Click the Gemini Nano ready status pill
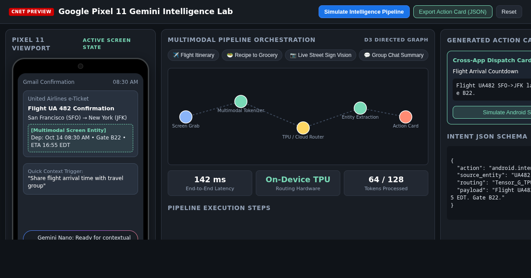This screenshot has height=278, width=531. (81, 235)
